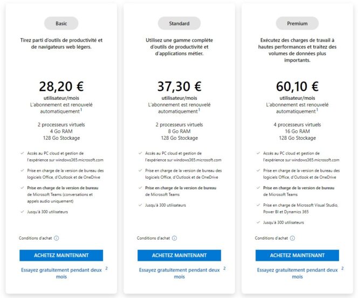Click footnote 1 after Basic automatiquement
358x298 pixels.
[81, 110]
